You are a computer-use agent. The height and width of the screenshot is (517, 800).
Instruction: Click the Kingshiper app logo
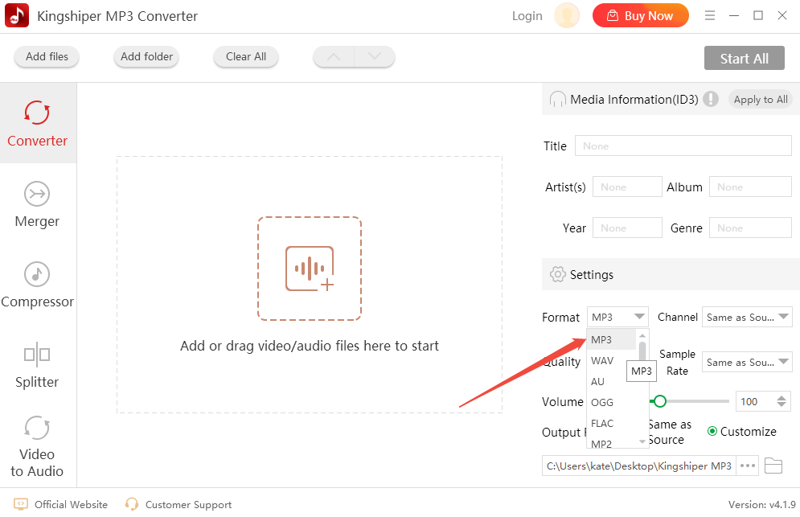17,15
